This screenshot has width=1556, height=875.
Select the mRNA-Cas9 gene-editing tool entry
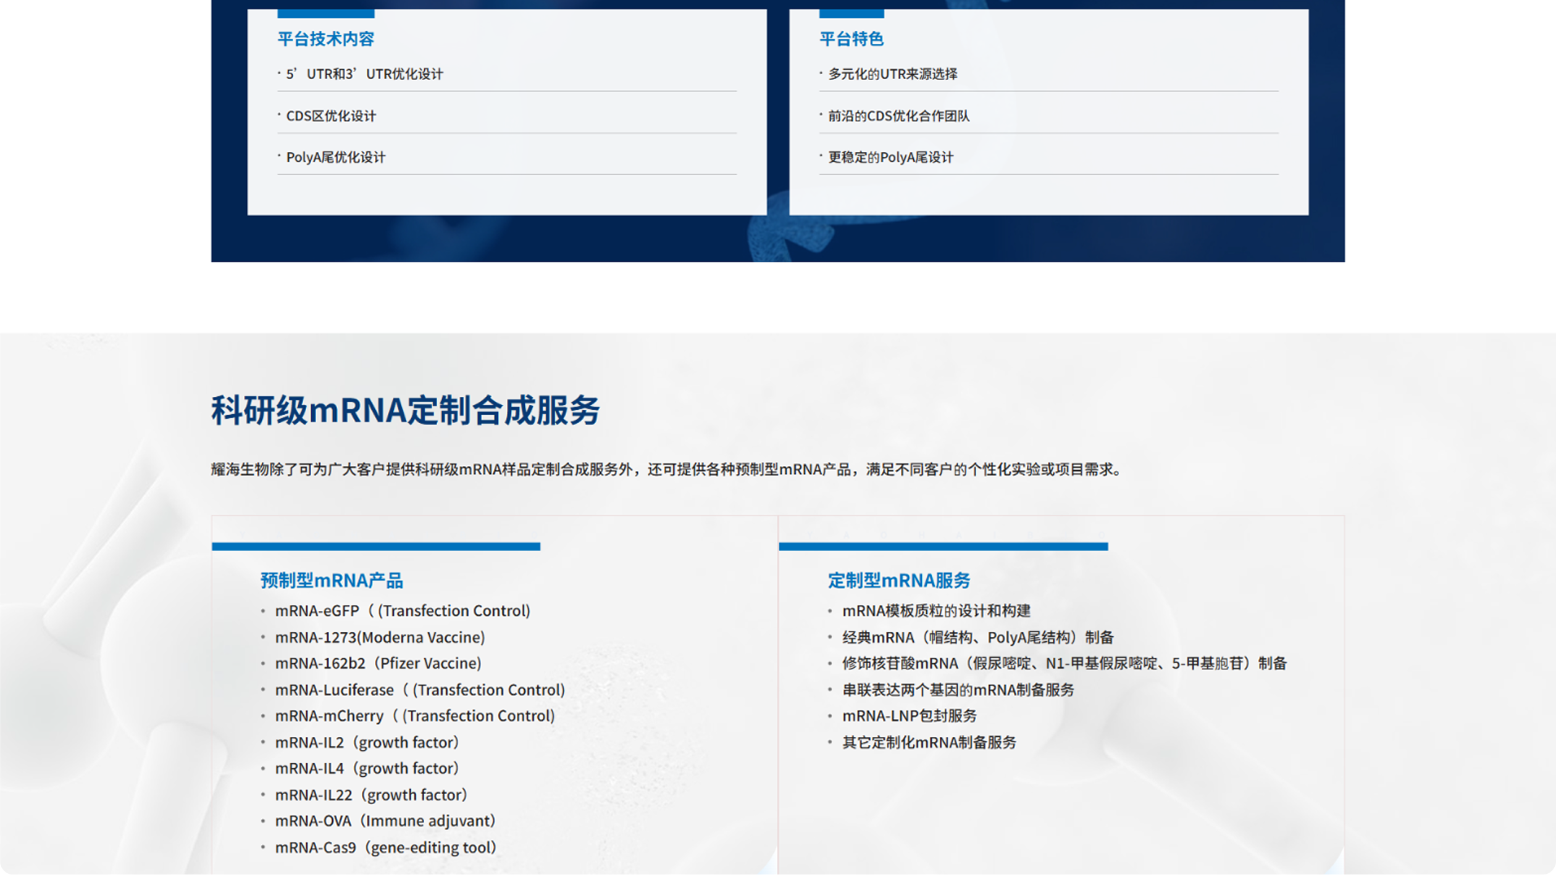pyautogui.click(x=385, y=847)
